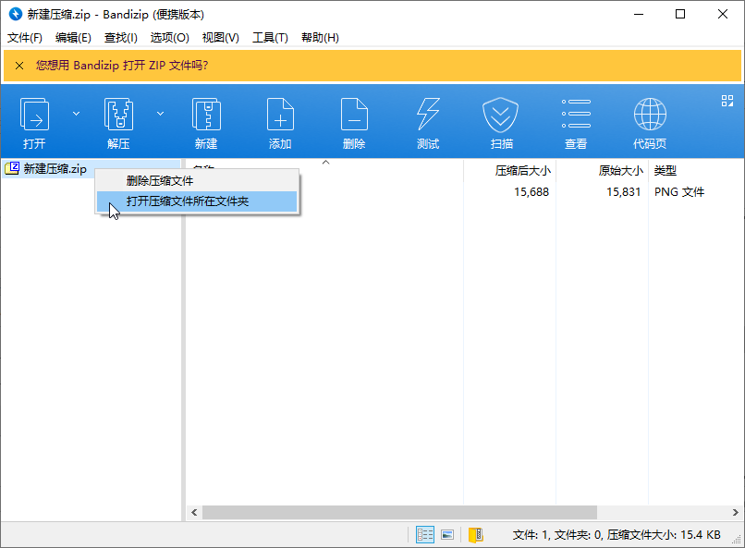
Task: Switch to details list view icon in status bar
Action: pyautogui.click(x=425, y=535)
